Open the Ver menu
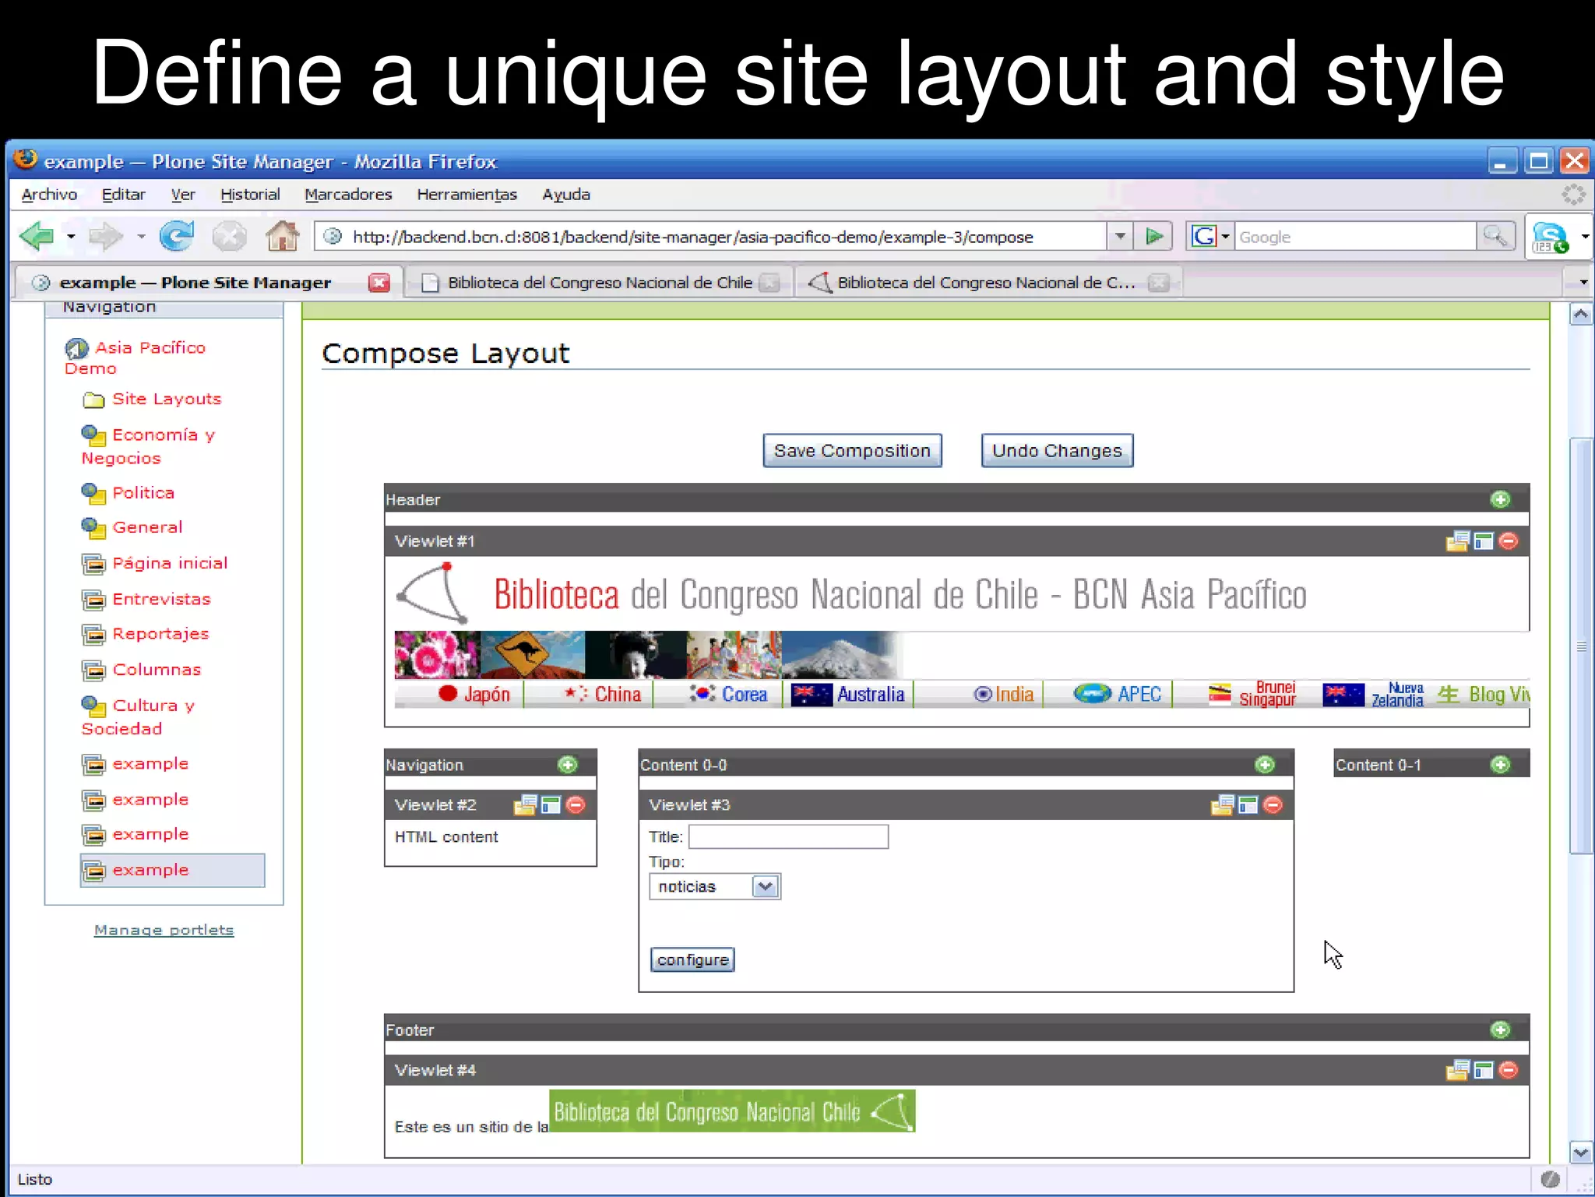 [183, 195]
